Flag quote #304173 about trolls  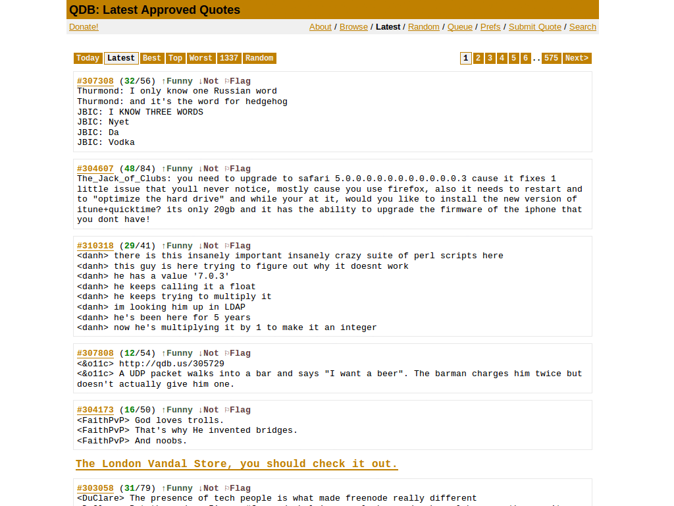[240, 409]
